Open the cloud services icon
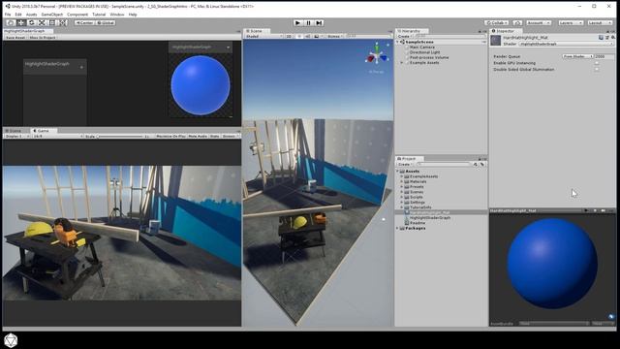Viewport: 620px width, 349px height. [517, 23]
